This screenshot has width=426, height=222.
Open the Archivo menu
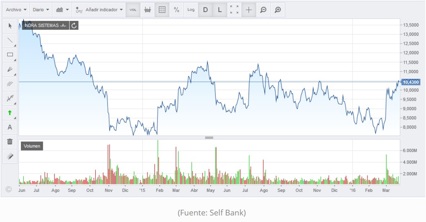pos(17,9)
